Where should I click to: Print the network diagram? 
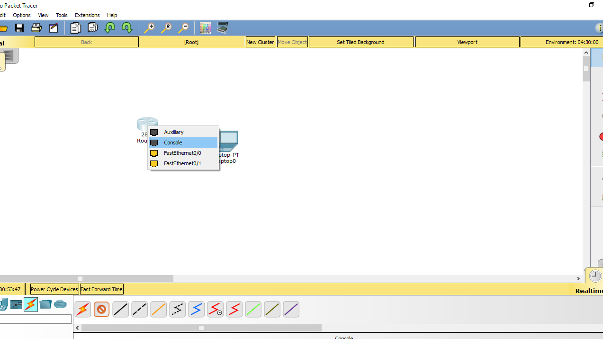36,28
